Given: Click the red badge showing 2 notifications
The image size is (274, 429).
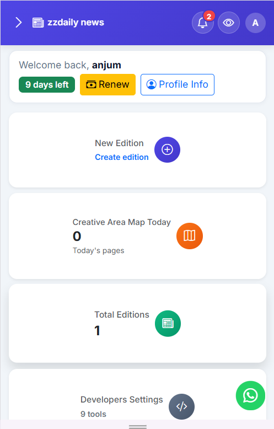Looking at the screenshot, I should (209, 17).
